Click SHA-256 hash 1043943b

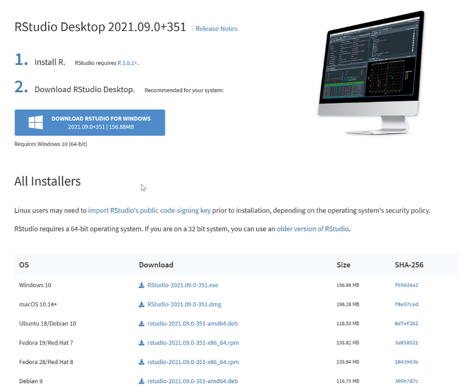(406, 362)
